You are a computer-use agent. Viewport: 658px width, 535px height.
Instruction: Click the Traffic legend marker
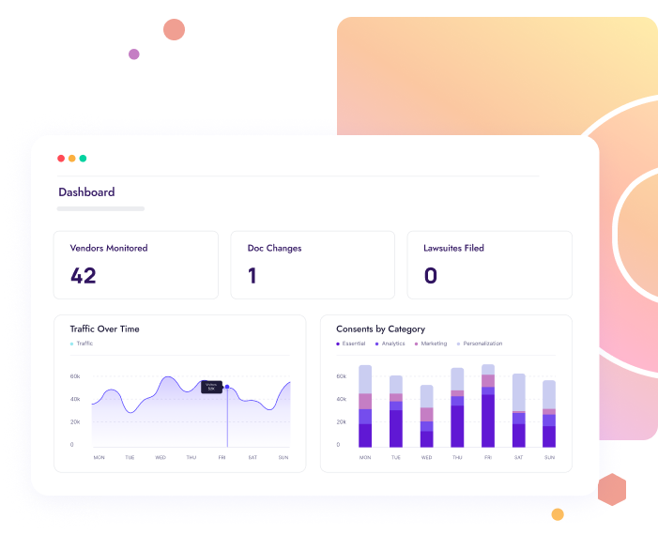point(71,344)
